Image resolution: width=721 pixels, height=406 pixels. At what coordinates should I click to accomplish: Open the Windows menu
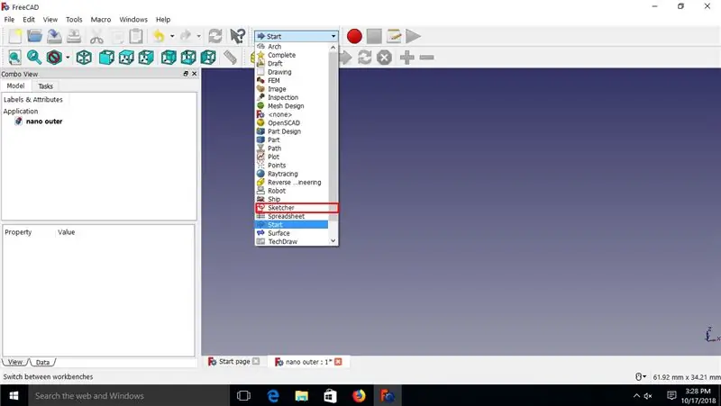(x=133, y=19)
